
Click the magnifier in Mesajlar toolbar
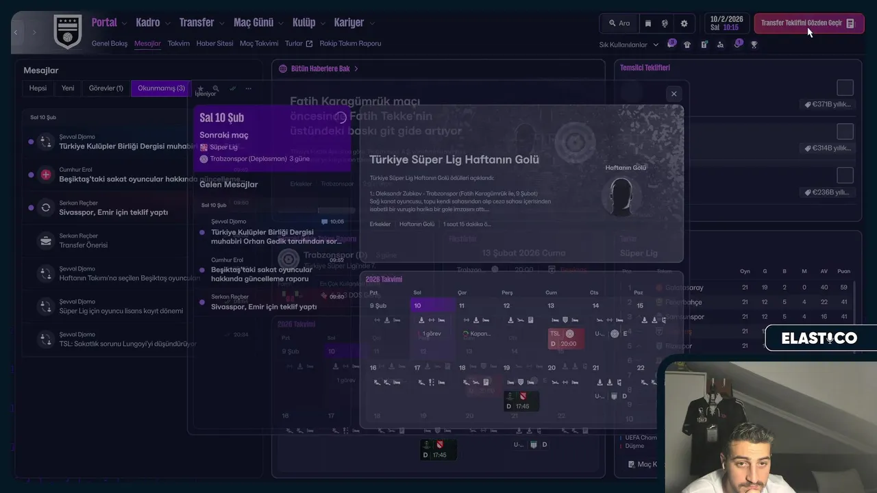216,88
